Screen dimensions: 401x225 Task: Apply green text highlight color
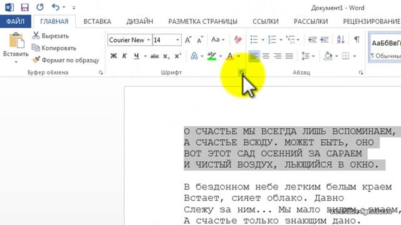212,56
